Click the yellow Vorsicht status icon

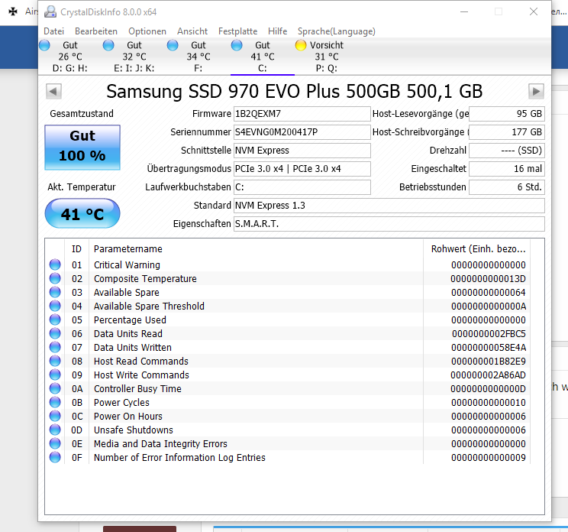coord(301,45)
